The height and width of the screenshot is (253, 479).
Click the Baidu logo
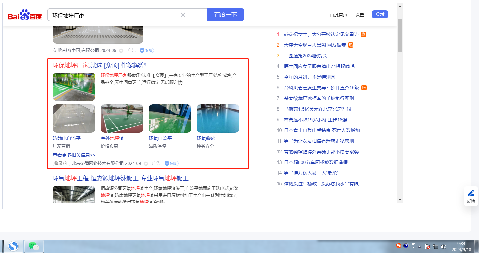[25, 15]
